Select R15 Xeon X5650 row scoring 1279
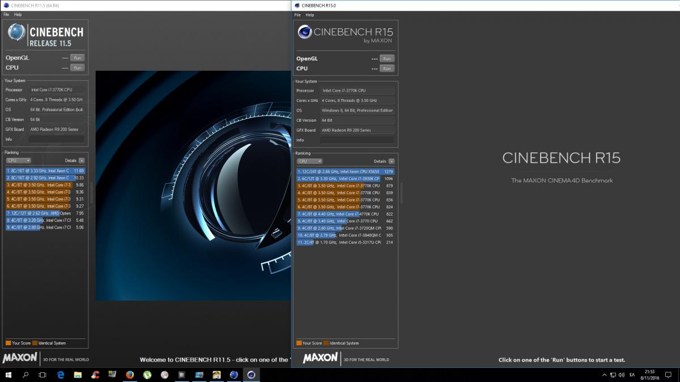680x382 pixels. pyautogui.click(x=345, y=171)
